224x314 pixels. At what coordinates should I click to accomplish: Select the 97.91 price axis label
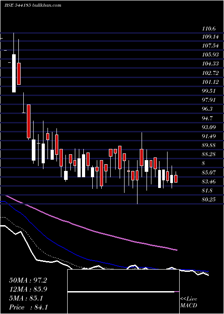point(209,100)
